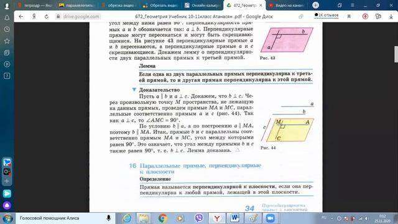Click page number 34

[250, 208]
